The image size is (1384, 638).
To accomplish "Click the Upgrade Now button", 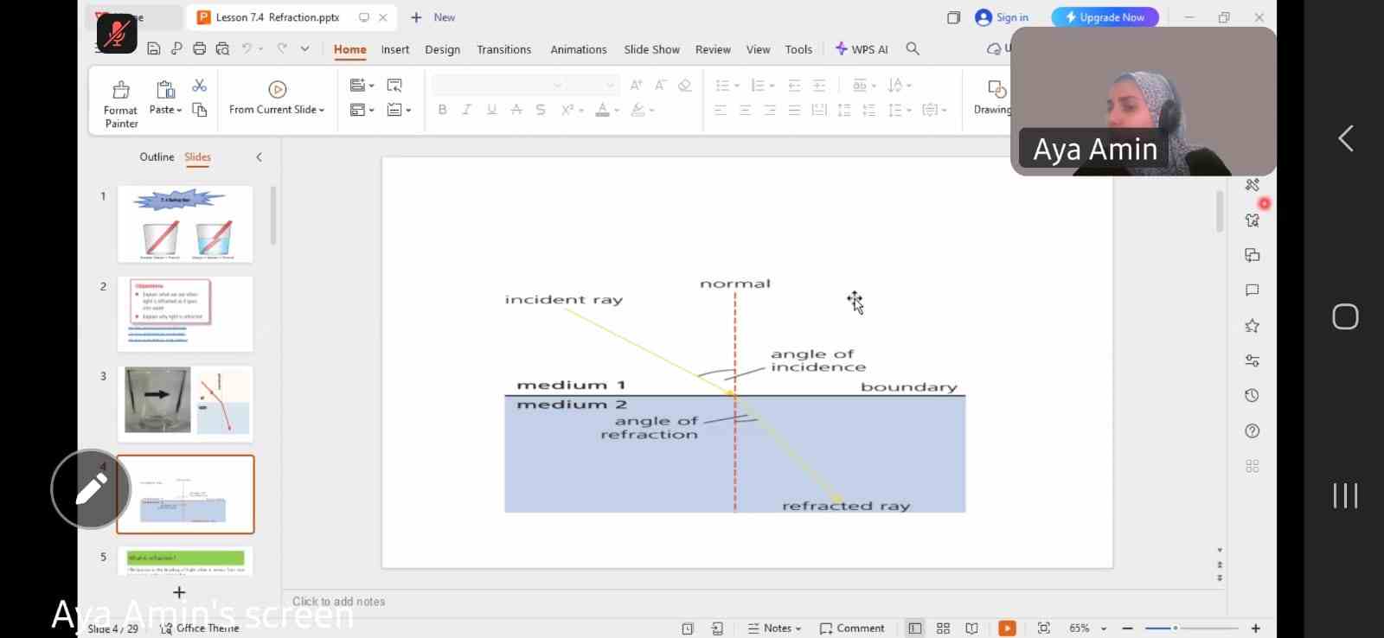I will 1105,17.
